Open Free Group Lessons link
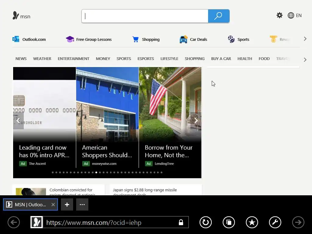Screen dimensions: 312x234 pyautogui.click(x=94, y=39)
